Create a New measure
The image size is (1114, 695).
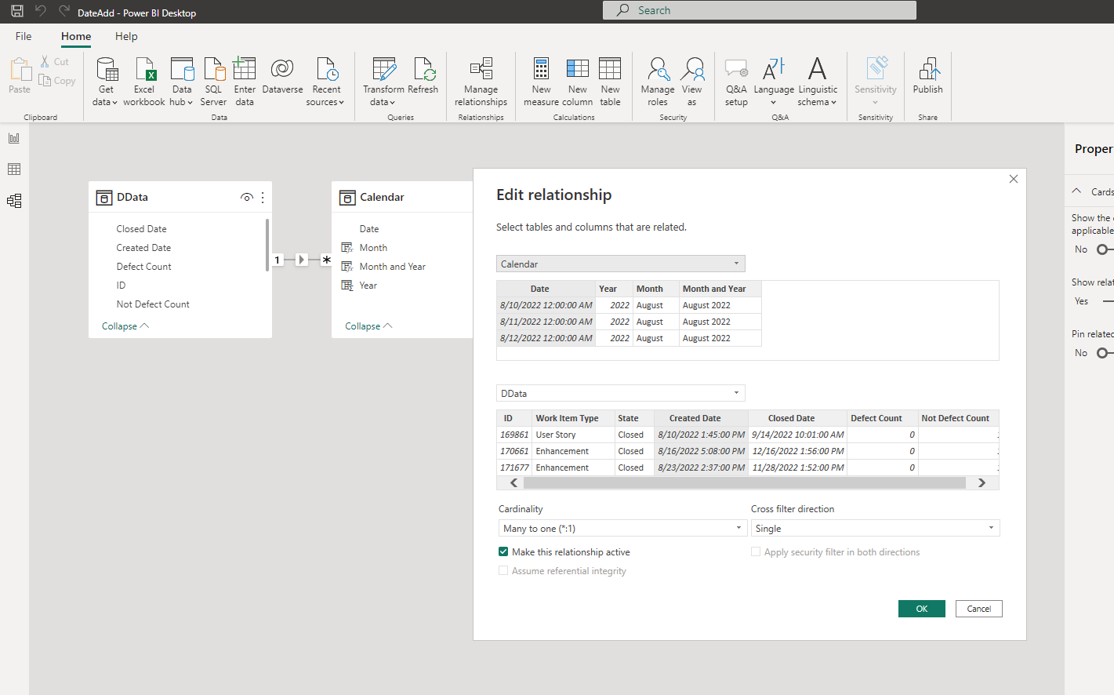[541, 82]
